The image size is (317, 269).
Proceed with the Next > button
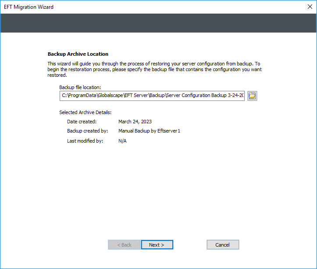tap(157, 245)
